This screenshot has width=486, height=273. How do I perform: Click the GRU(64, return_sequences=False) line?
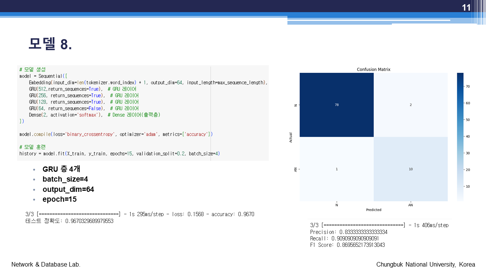point(84,108)
